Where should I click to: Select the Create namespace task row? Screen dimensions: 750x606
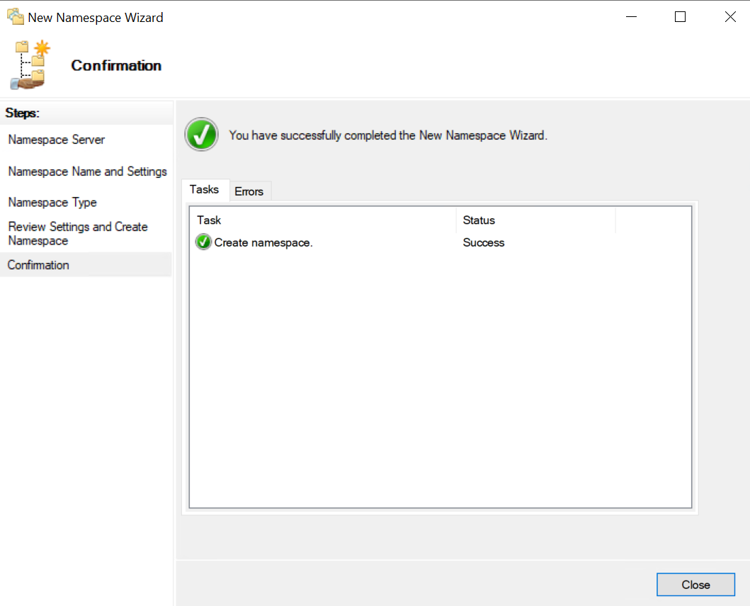pos(263,242)
